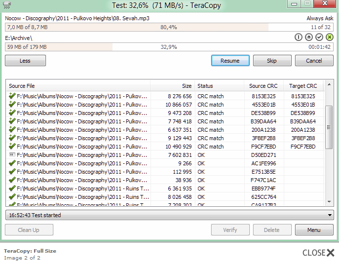Click checkmark icon of the 6 361 935 row
The width and height of the screenshot is (339, 265).
12,189
